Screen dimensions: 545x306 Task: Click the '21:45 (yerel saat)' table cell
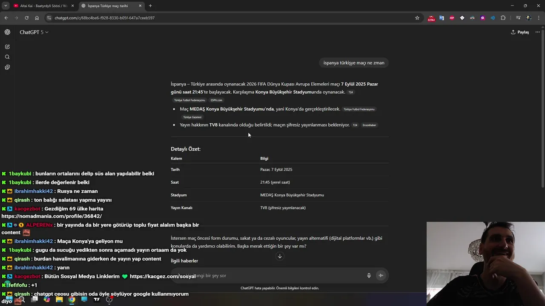pyautogui.click(x=275, y=182)
